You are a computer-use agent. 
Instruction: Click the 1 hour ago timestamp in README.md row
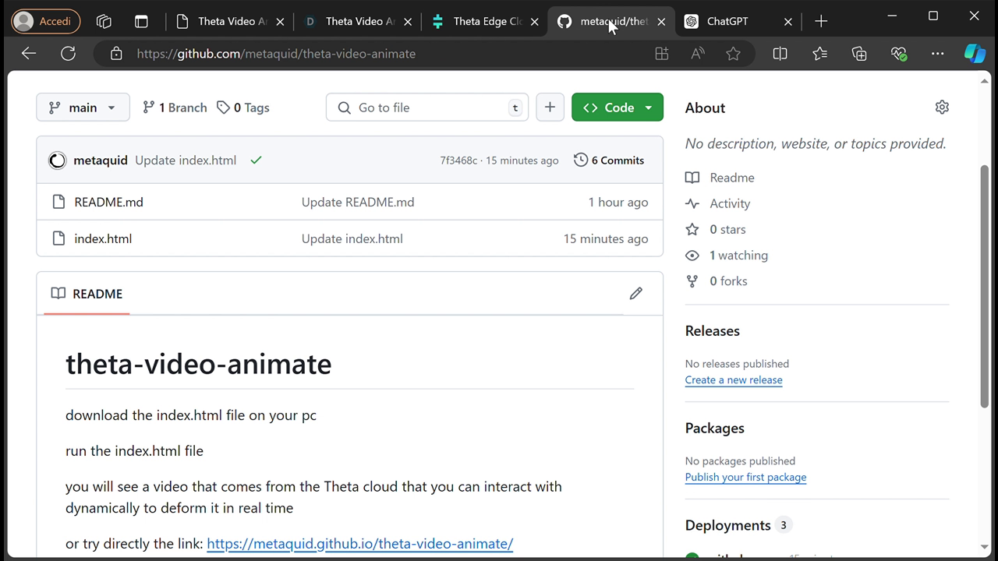(x=618, y=202)
